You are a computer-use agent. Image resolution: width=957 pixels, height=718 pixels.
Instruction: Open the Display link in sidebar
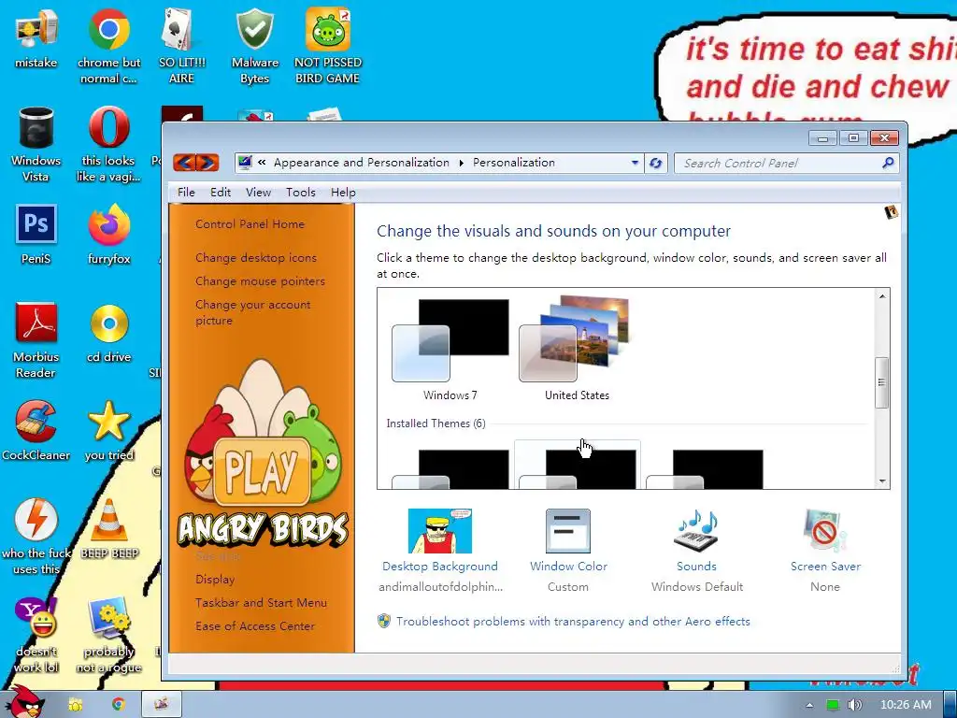coord(215,580)
